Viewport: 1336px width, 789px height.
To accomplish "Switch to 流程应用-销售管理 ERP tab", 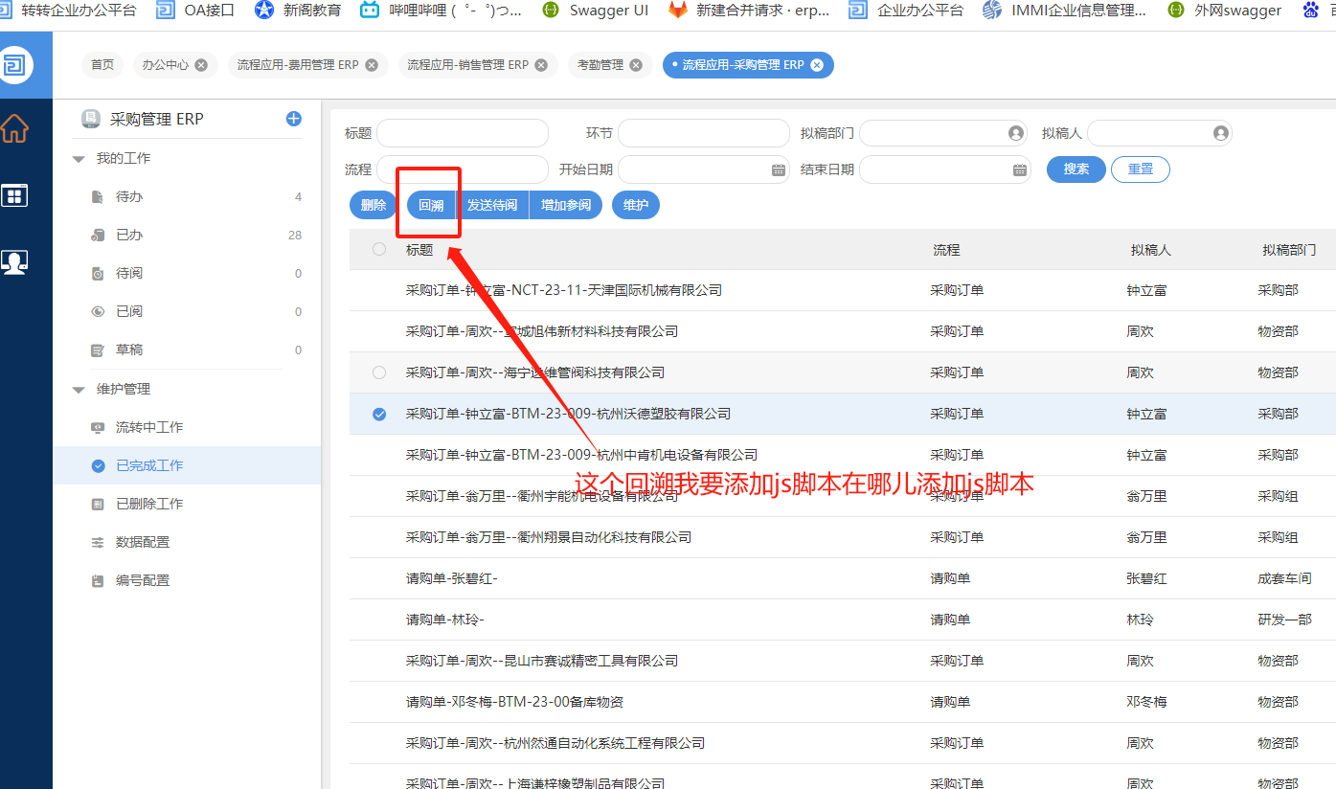I will click(468, 65).
